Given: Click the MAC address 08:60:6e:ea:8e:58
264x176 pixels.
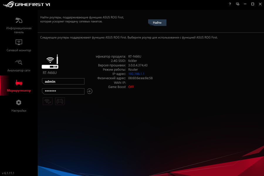Looking at the screenshot, I should [141, 78].
